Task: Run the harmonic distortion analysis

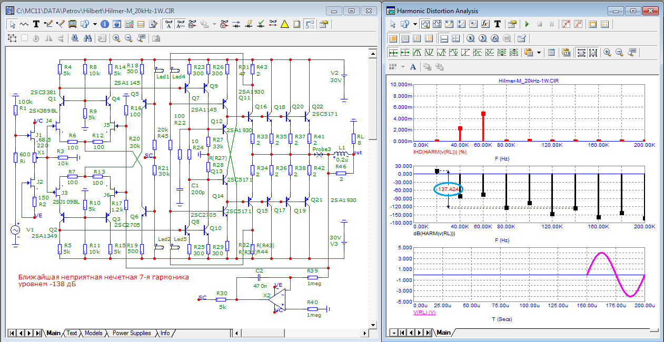Action: (x=527, y=24)
